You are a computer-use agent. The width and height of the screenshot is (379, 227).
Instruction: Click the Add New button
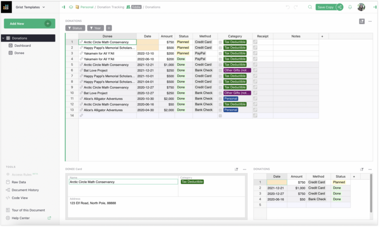click(x=29, y=24)
